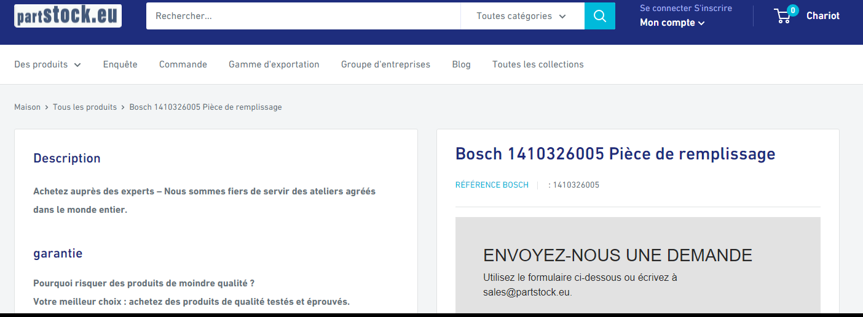Image resolution: width=863 pixels, height=317 pixels.
Task: Select Gamme d'exportation in navigation
Action: 274,64
